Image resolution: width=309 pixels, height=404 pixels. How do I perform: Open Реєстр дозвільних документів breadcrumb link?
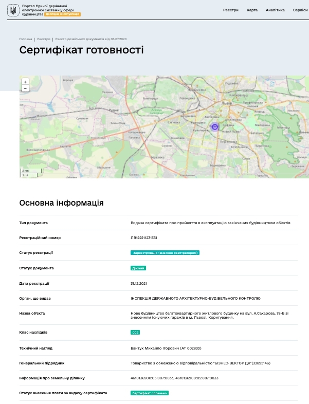pos(91,39)
